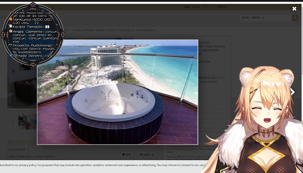
Task: Go to previous thumbnails with the left arrow
Action: [x=13, y=122]
